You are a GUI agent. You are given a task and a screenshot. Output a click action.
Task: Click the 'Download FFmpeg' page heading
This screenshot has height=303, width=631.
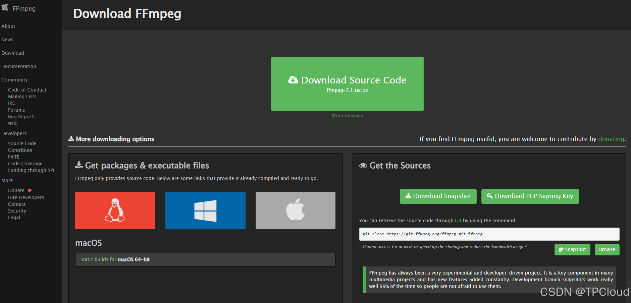(x=127, y=14)
